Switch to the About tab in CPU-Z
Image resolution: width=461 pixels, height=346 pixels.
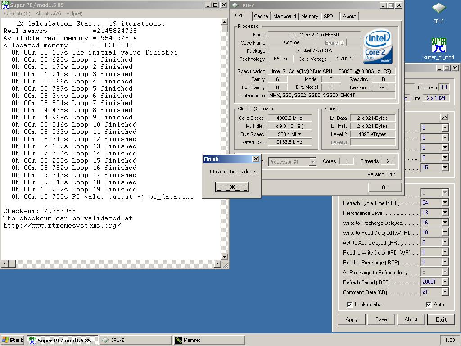pos(349,17)
